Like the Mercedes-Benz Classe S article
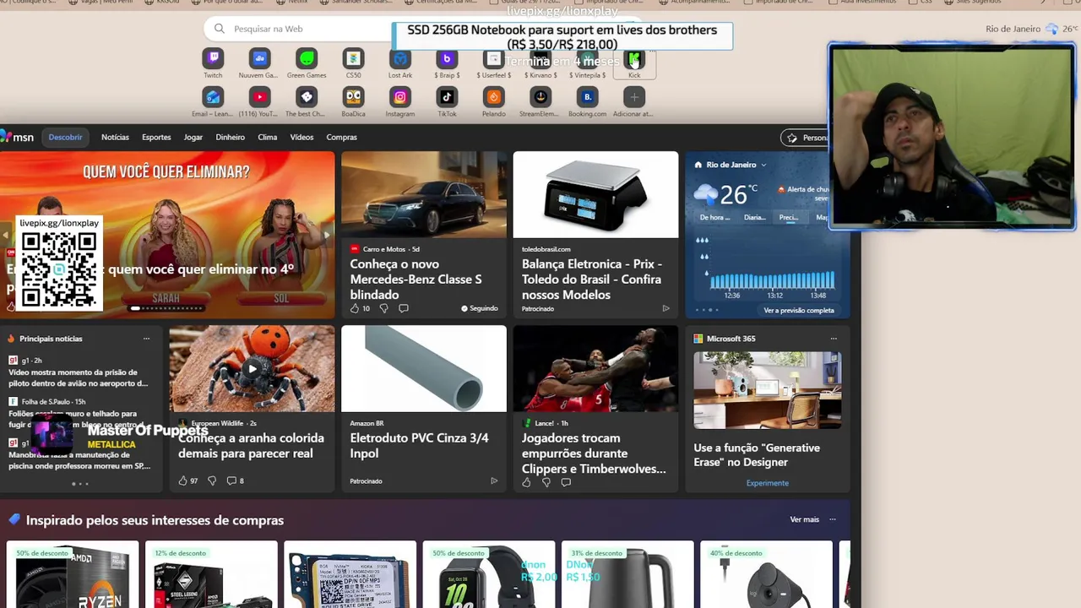This screenshot has width=1081, height=608. pyautogui.click(x=355, y=308)
